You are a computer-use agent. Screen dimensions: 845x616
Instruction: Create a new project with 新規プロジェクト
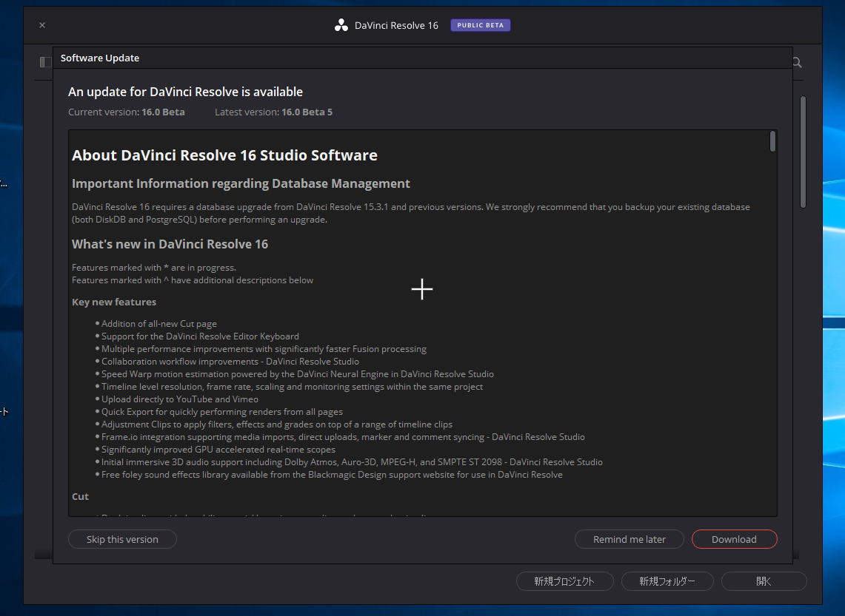[564, 581]
